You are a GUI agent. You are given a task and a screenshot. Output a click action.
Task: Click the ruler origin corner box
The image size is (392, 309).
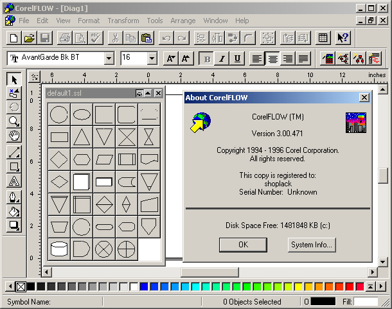(x=35, y=76)
